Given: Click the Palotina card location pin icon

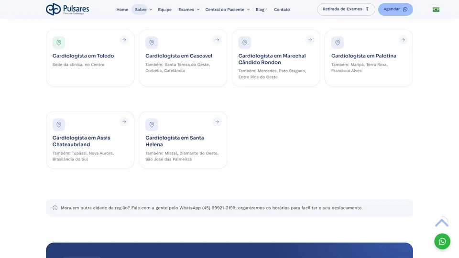Looking at the screenshot, I should point(338,43).
